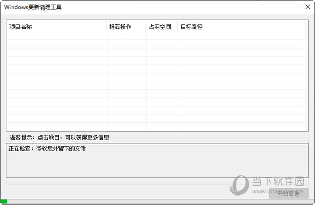Viewport: 315px width, 205px height.
Task: Sort by 推荐操作 column header
Action: tap(127, 27)
